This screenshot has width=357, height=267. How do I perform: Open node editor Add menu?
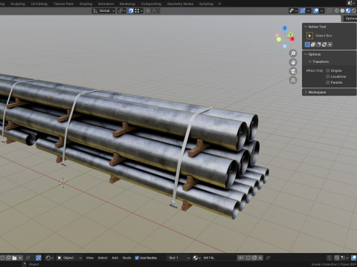[115, 258]
